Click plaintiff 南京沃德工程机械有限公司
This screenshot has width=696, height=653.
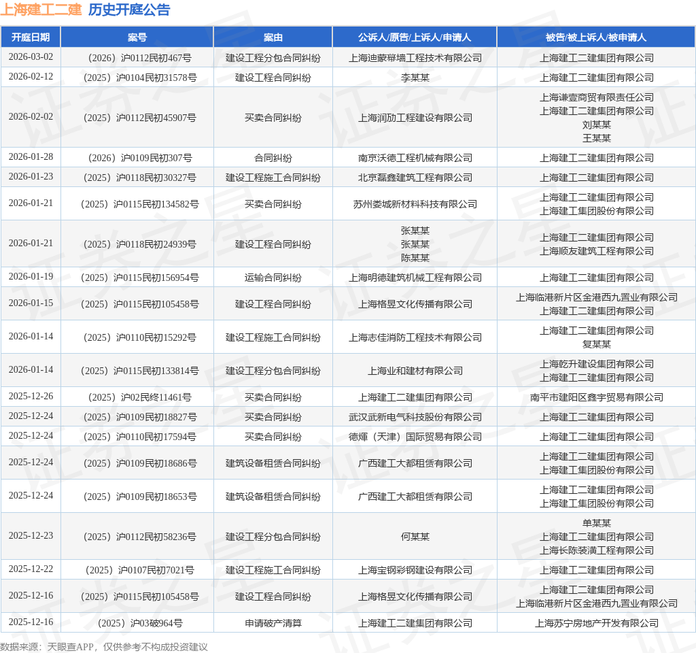[x=415, y=158]
